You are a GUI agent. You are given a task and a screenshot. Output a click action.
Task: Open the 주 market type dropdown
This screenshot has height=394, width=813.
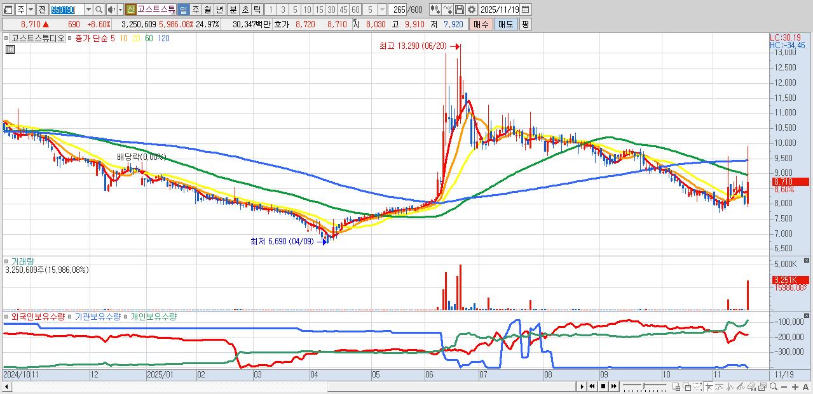pyautogui.click(x=31, y=10)
